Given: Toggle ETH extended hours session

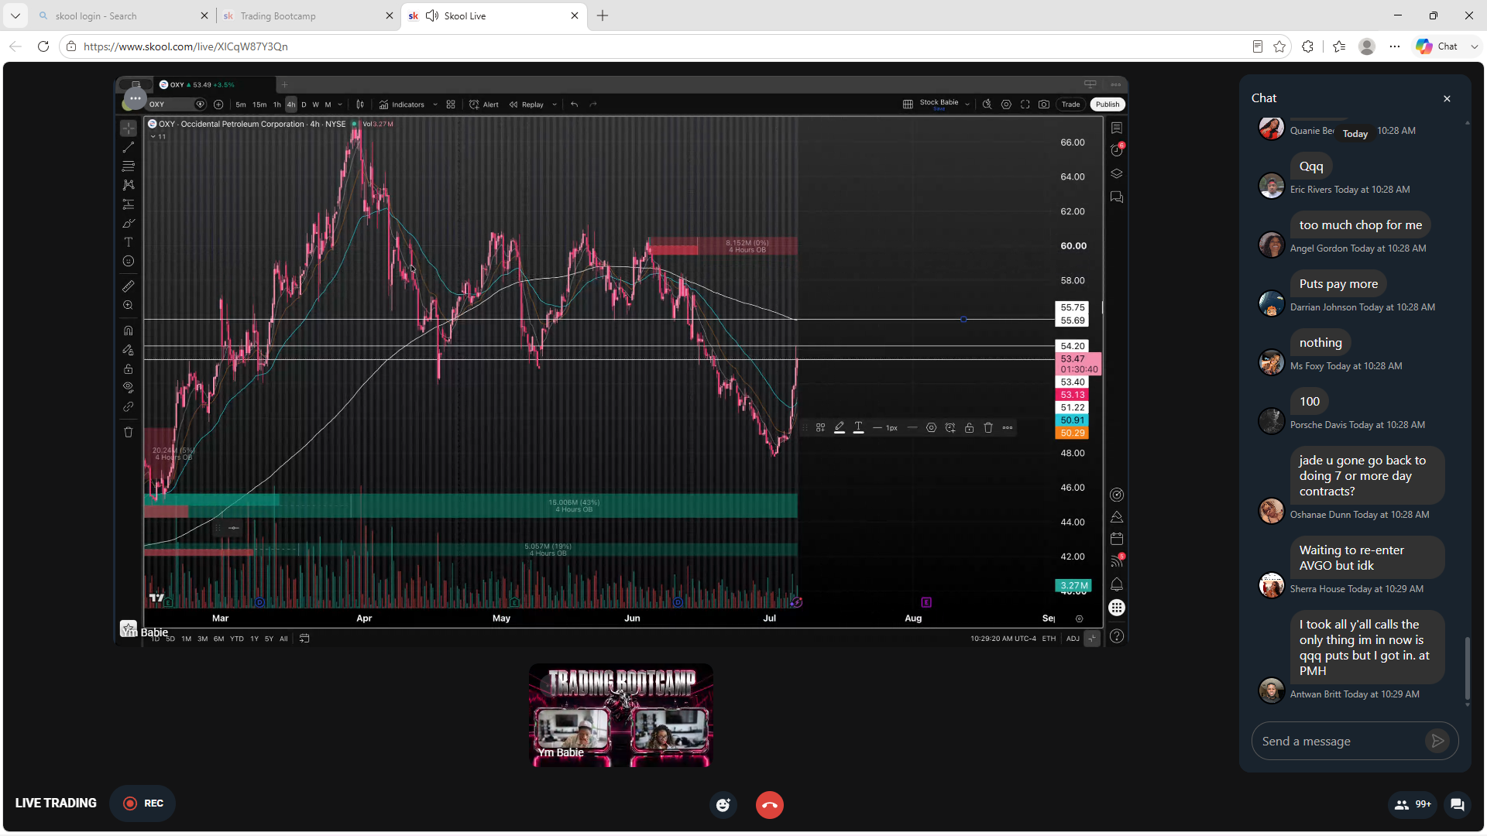Looking at the screenshot, I should pyautogui.click(x=1049, y=639).
